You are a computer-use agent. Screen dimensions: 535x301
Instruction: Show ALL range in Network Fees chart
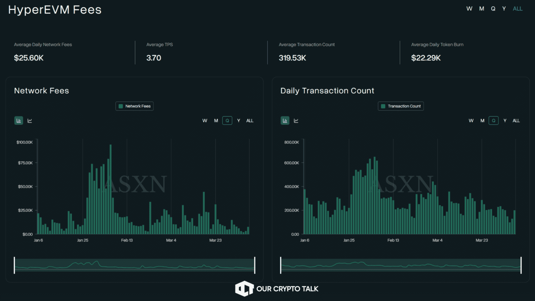coord(250,121)
